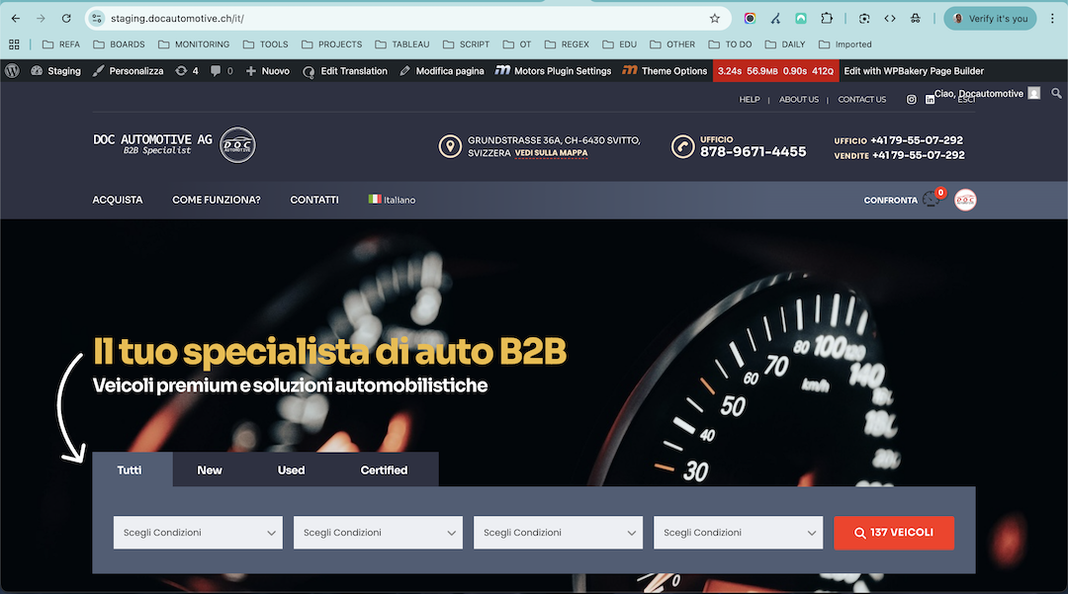Click Edit Translation in the admin bar
This screenshot has width=1068, height=594.
point(345,71)
